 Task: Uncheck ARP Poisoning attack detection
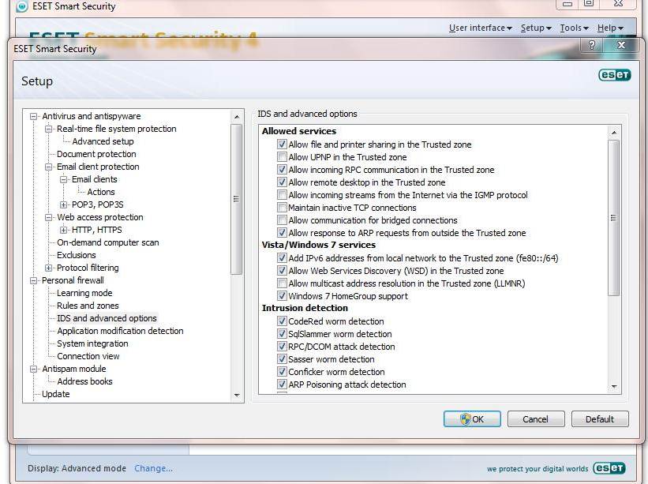coord(282,385)
